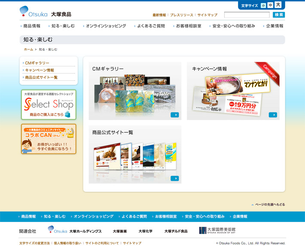305x246 pixels.
Task: Open 個人情報の取り扱い footer link
Action: [67, 243]
